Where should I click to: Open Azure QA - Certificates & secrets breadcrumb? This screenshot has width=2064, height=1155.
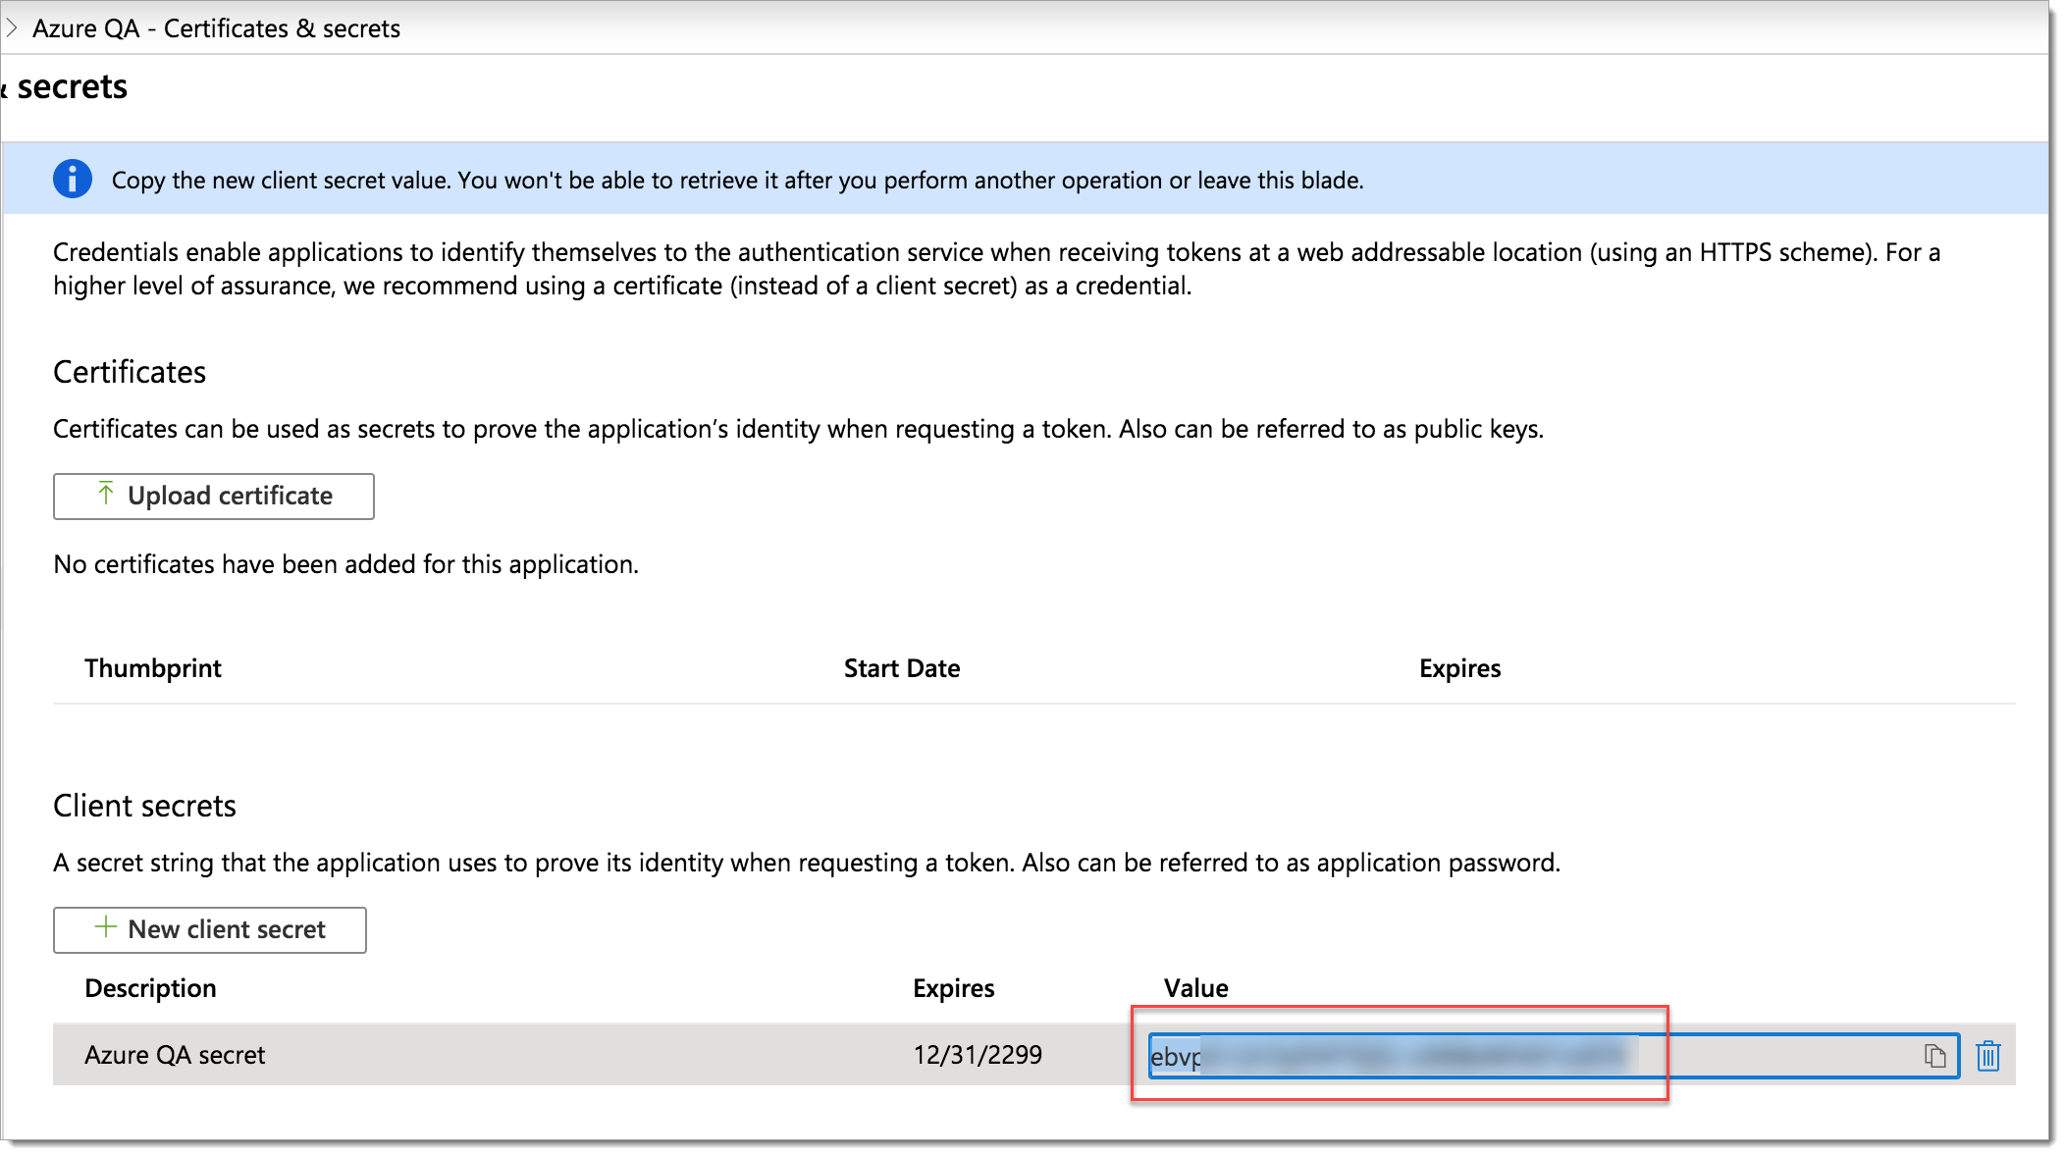pos(216,28)
